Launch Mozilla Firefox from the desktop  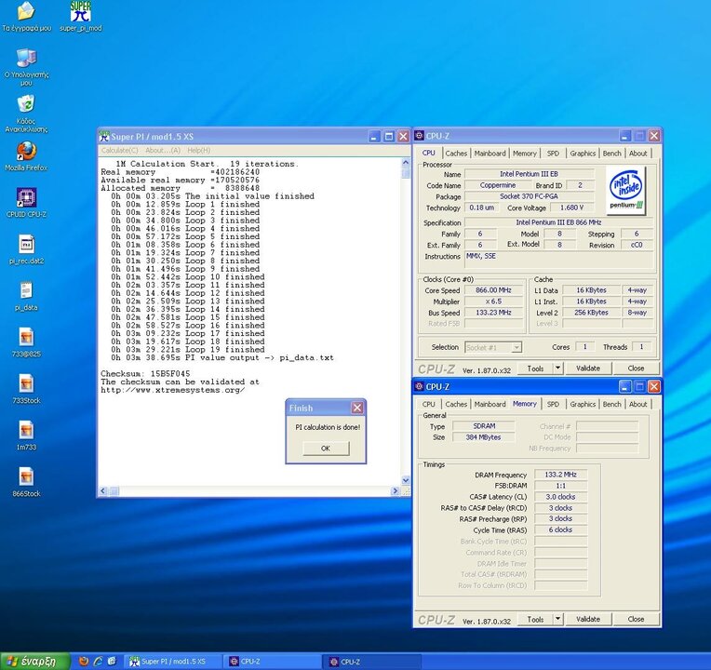26,156
